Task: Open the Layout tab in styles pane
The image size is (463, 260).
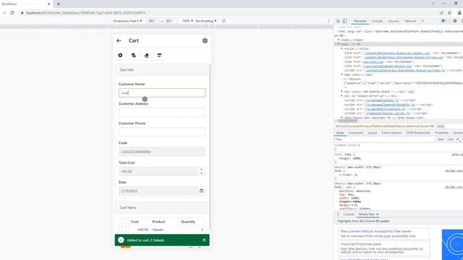Action: tap(372, 133)
